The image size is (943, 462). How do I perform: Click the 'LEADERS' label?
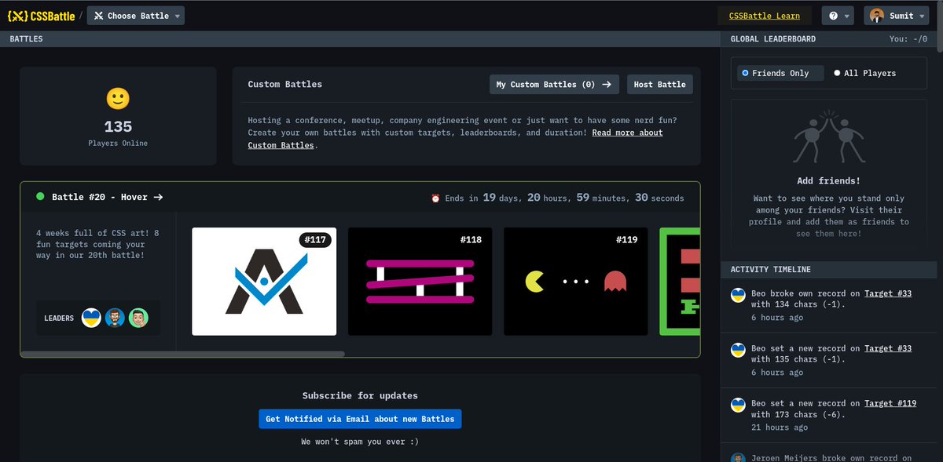pos(59,318)
